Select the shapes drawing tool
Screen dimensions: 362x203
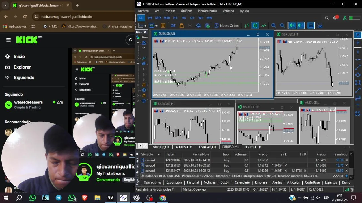tap(358, 114)
